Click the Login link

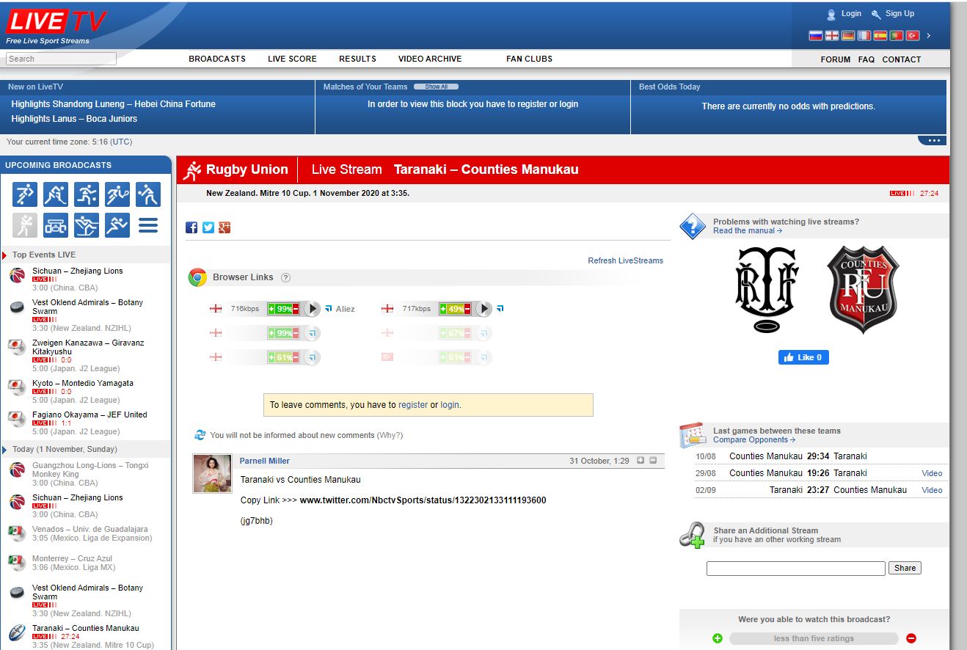(851, 13)
